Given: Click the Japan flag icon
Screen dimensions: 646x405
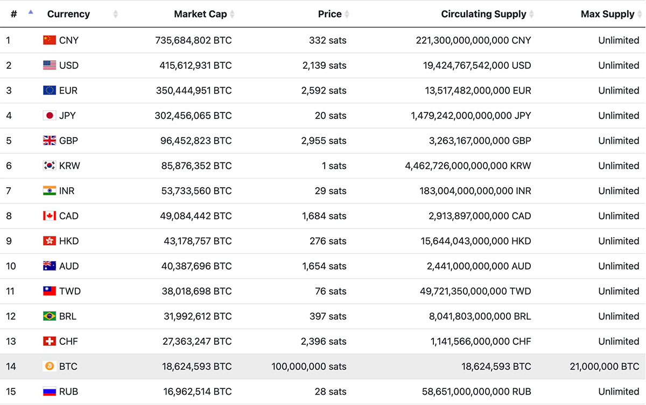Looking at the screenshot, I should tap(50, 116).
